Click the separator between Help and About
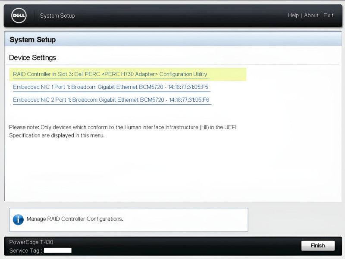345x259 pixels. click(x=301, y=16)
